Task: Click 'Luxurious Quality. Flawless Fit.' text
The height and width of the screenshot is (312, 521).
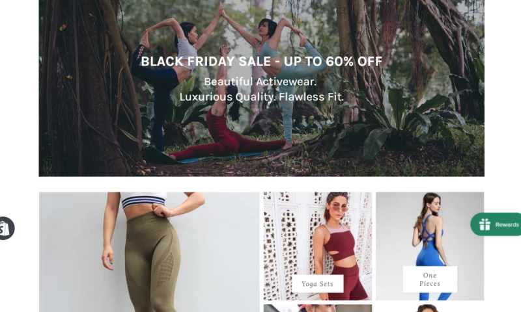Action: [x=262, y=97]
